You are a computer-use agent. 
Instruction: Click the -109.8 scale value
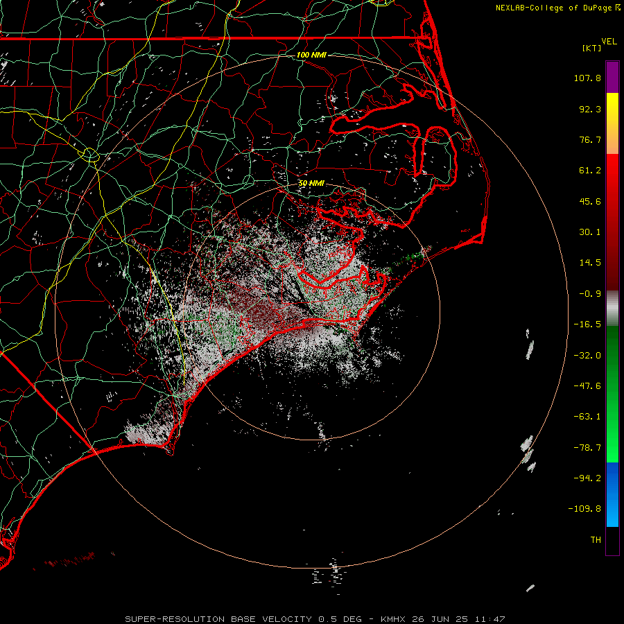pyautogui.click(x=584, y=509)
